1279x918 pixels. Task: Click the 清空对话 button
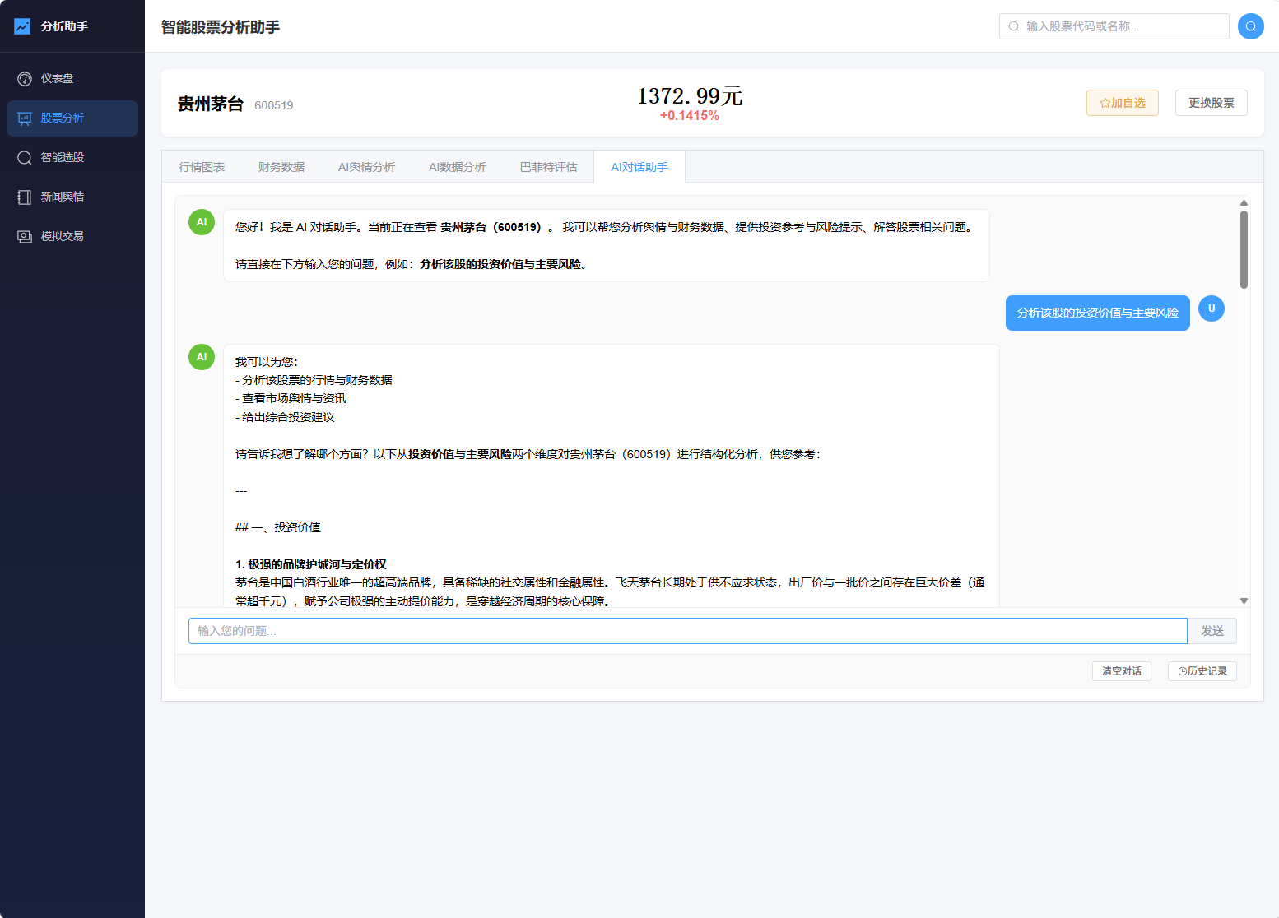pos(1122,671)
